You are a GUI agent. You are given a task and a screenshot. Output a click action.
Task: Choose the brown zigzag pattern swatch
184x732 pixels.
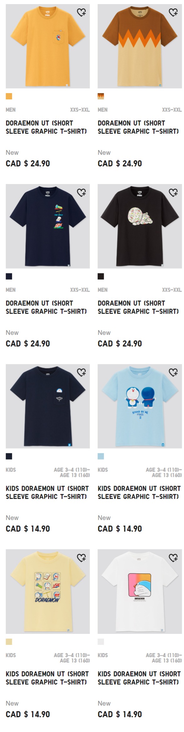pos(101,96)
